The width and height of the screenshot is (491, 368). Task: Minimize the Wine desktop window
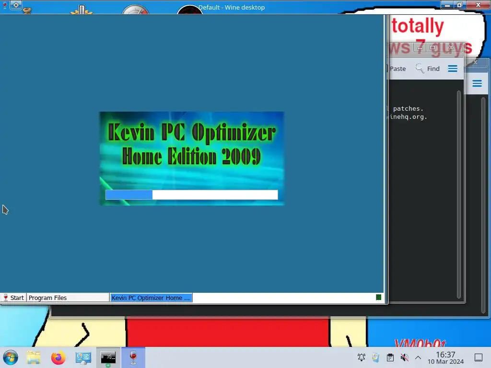447,5
